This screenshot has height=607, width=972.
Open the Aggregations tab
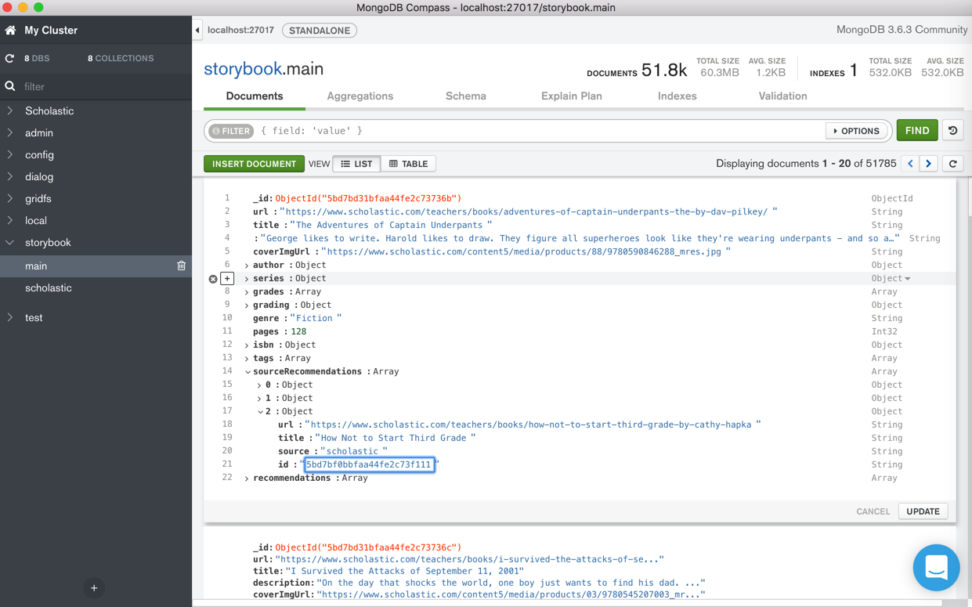point(360,96)
